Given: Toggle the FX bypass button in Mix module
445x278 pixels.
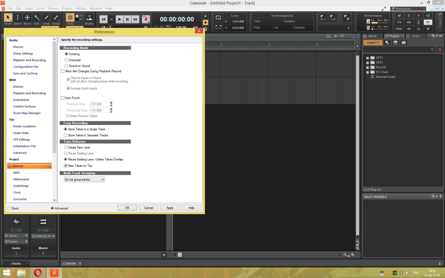Looking at the screenshot, I should pos(399,23).
